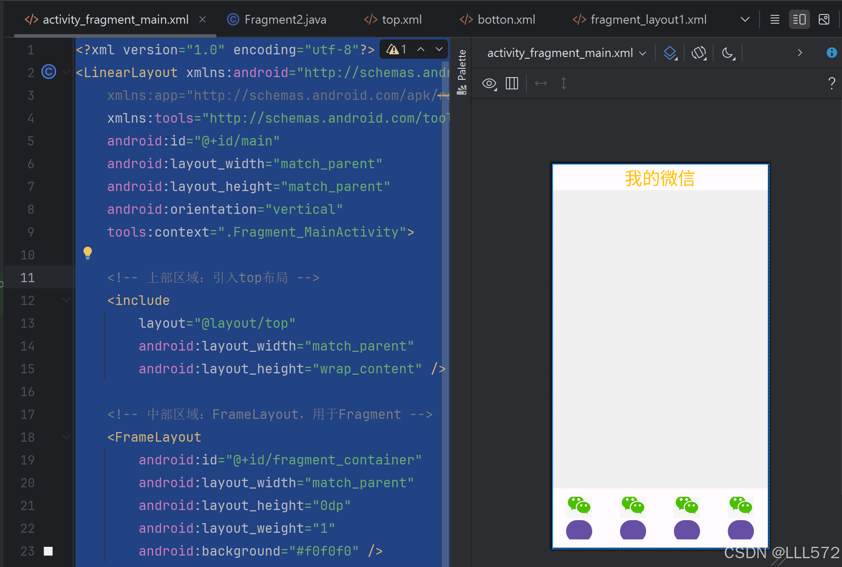Switch to Design-only view mode

click(824, 20)
